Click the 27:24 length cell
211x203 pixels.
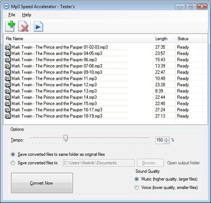click(160, 110)
